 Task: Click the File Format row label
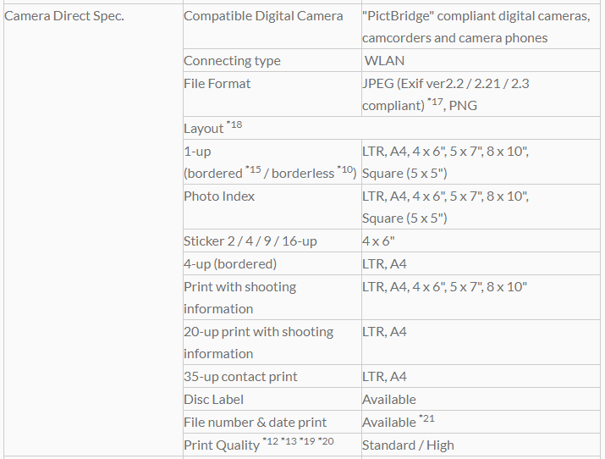point(217,84)
